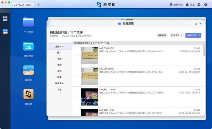The width and height of the screenshot is (212, 129).
Task: Select the 应用 filter tab
Action: [x=59, y=77]
